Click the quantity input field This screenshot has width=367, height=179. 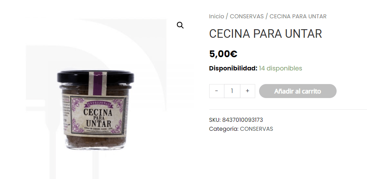(232, 91)
